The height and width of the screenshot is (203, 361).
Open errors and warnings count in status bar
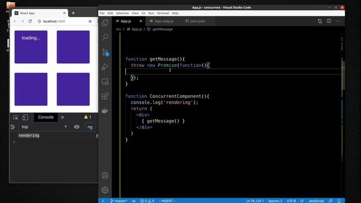[x=147, y=201]
